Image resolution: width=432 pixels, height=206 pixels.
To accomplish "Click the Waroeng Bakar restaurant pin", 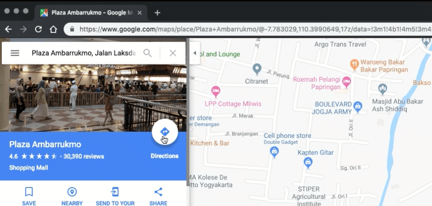I will click(x=354, y=64).
